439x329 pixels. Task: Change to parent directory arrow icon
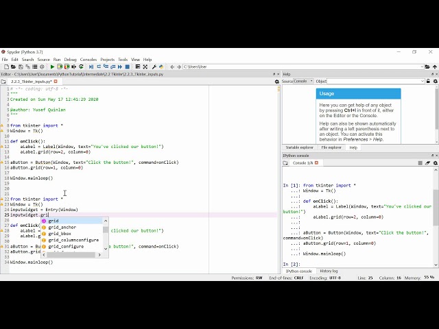[x=434, y=66]
